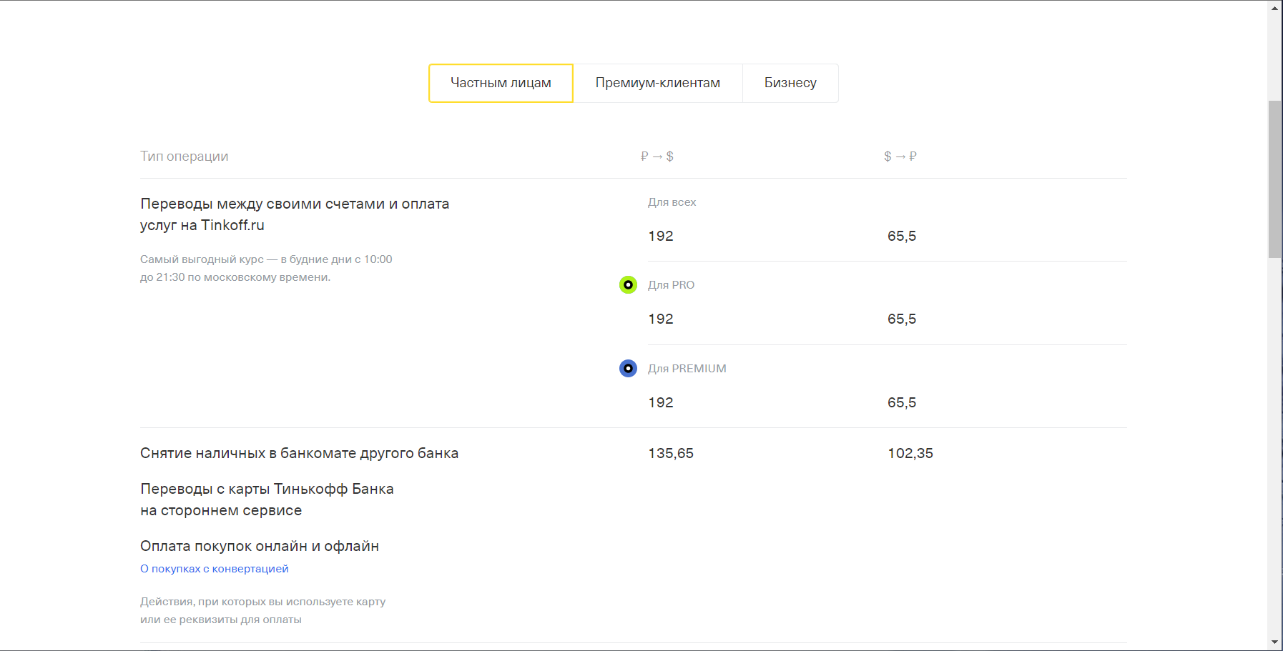Click the Самый выгодный курс note
This screenshot has height=651, width=1283.
point(266,268)
